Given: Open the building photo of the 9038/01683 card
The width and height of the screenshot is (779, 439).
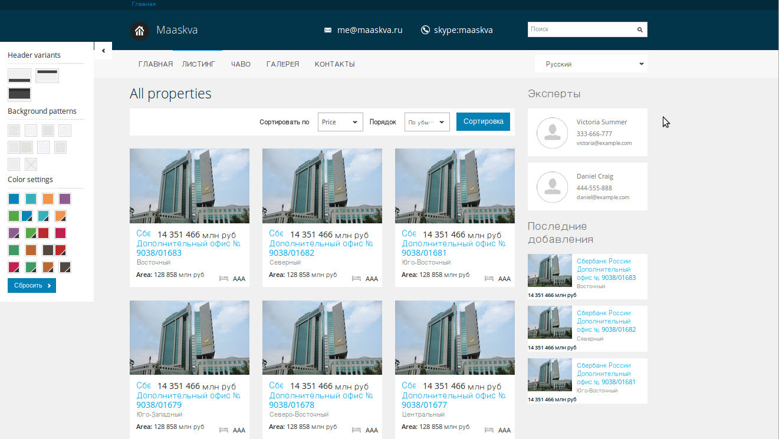Looking at the screenshot, I should 189,186.
